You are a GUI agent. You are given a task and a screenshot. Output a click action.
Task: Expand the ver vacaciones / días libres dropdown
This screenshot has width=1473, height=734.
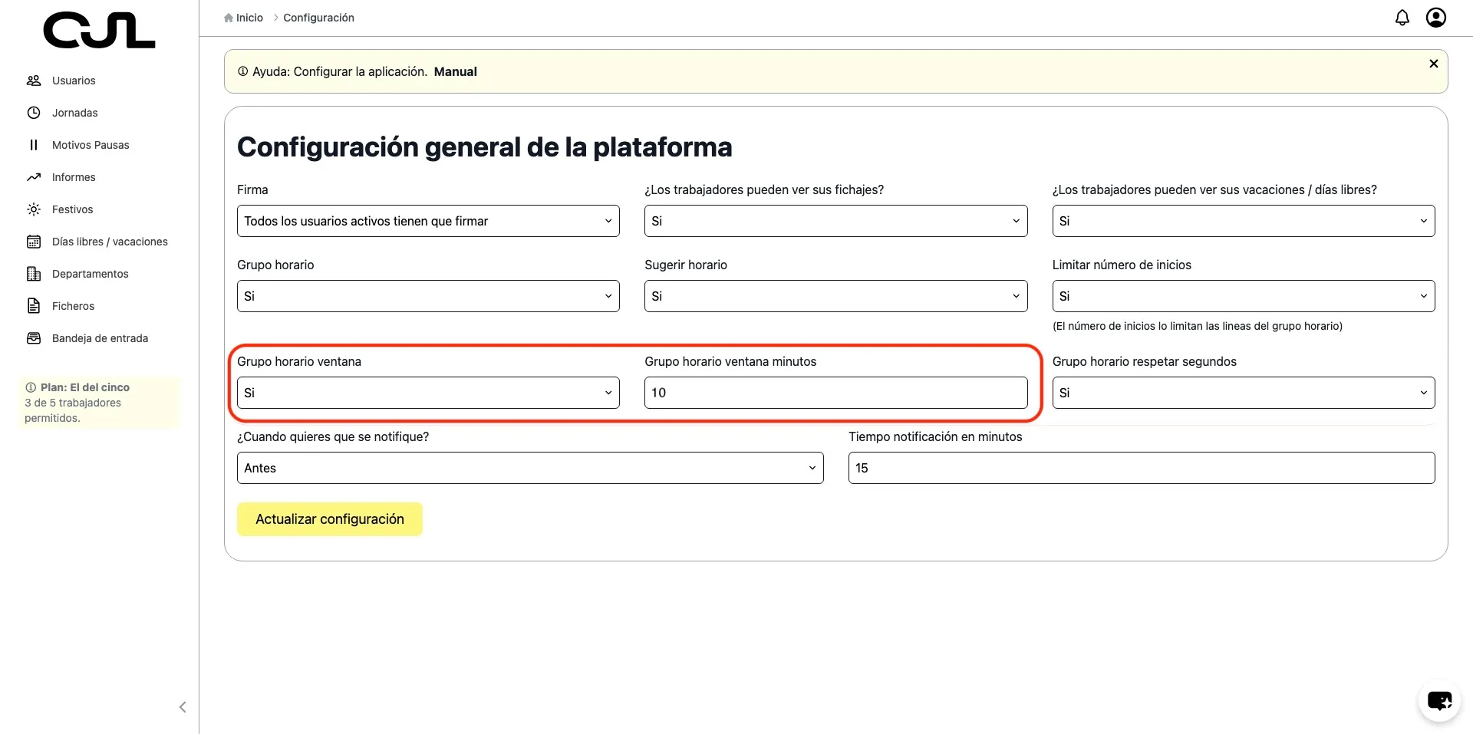1244,221
